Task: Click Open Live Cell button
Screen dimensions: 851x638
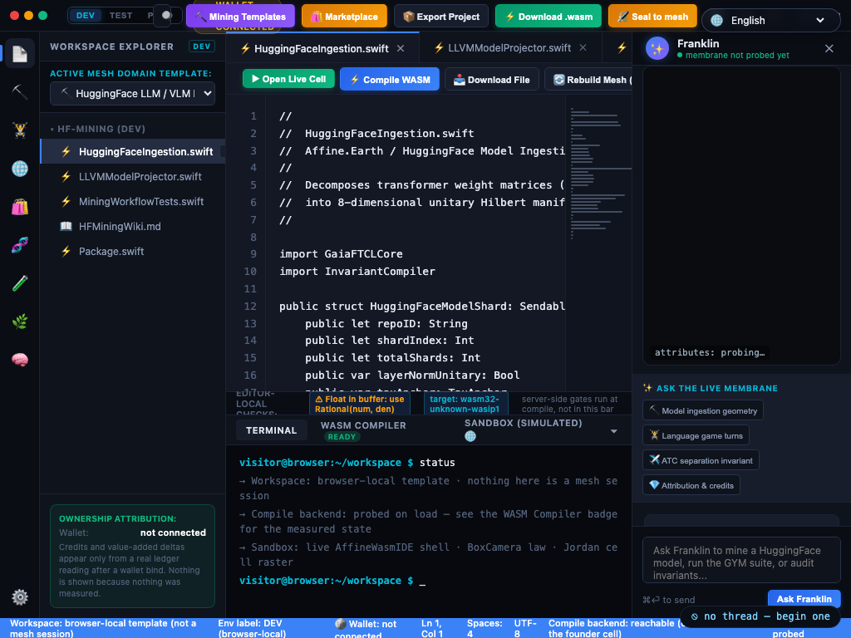Action: [288, 79]
